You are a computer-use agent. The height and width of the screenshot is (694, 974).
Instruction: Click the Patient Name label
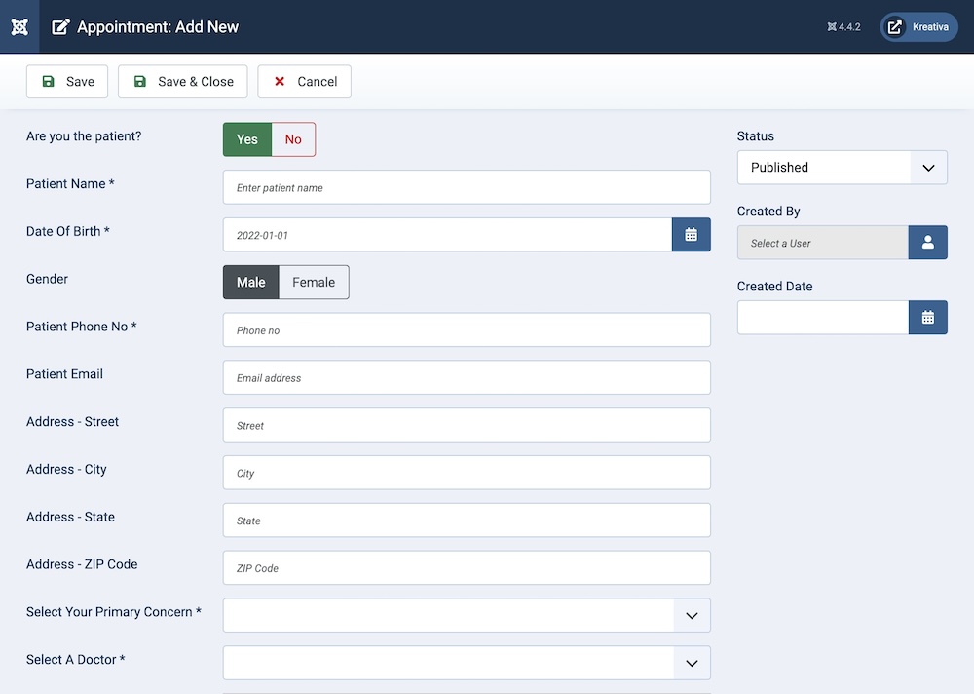click(70, 183)
